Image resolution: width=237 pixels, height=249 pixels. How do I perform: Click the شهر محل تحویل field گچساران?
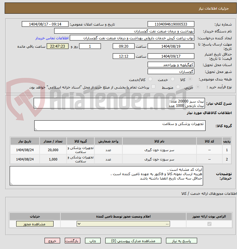(x=171, y=71)
